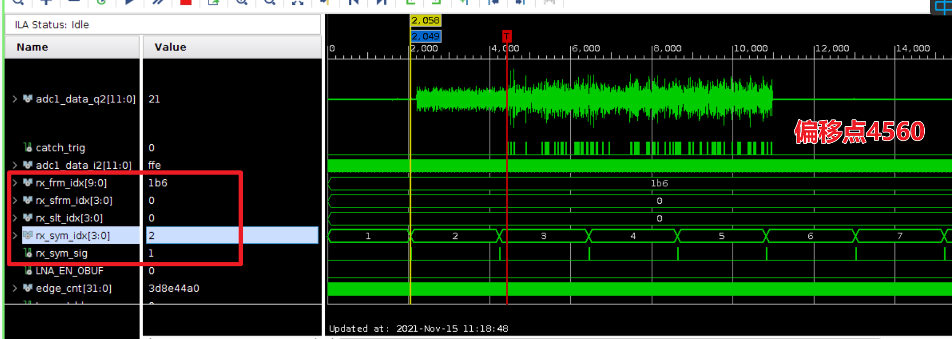Expand the rx_frm_idx[9:0] bus
This screenshot has width=952, height=339.
click(x=15, y=183)
